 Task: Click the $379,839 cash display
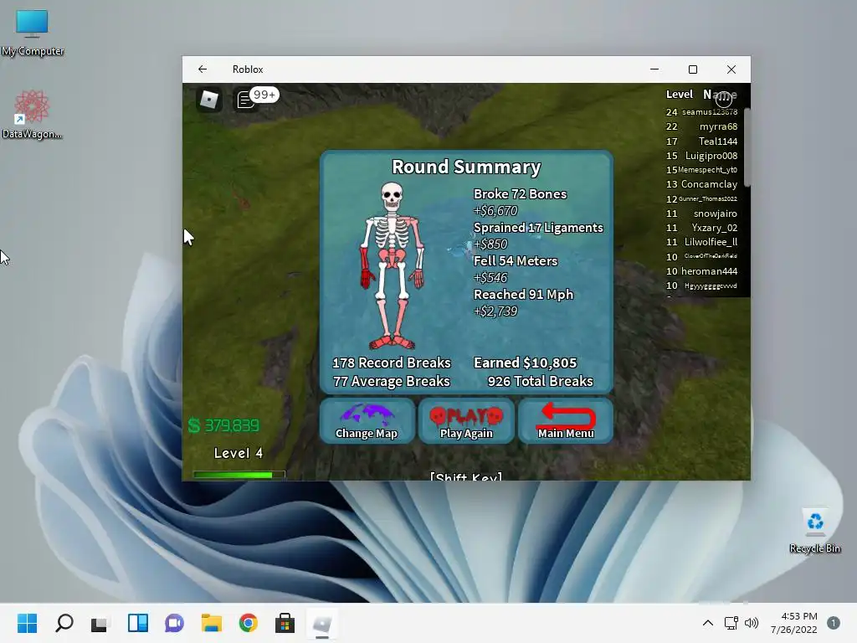click(x=223, y=425)
